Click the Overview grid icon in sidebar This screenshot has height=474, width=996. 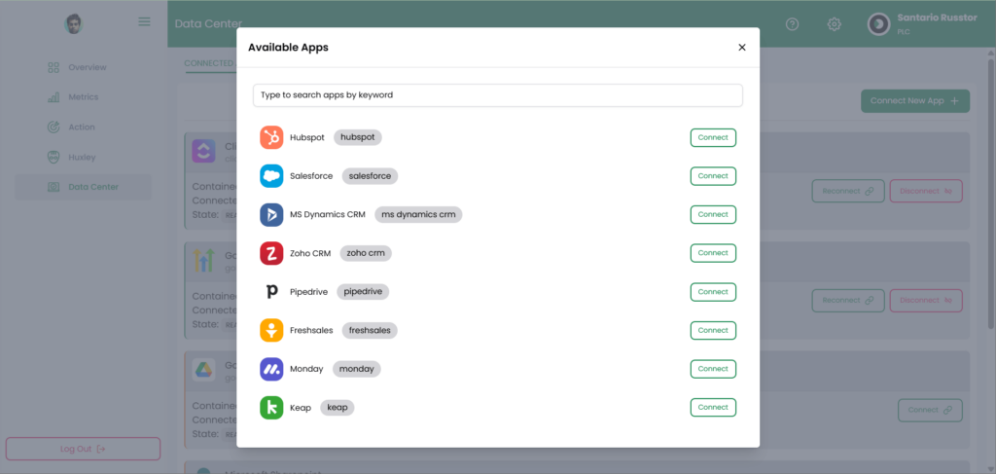pyautogui.click(x=53, y=67)
